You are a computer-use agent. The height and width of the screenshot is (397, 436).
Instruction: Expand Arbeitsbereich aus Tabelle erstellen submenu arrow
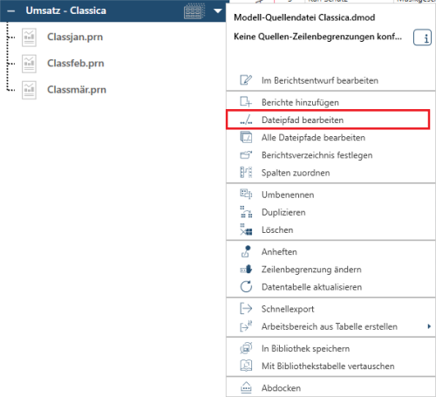point(429,326)
